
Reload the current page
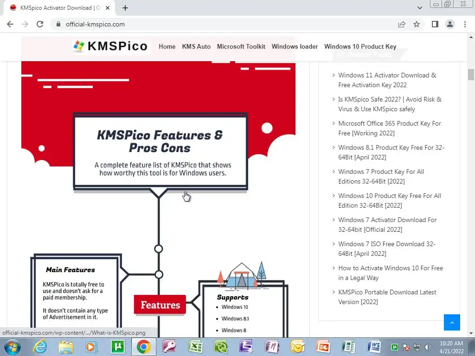tap(40, 24)
